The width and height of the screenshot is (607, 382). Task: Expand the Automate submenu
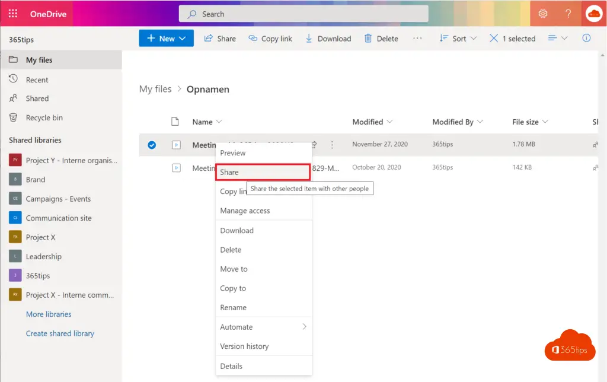264,327
